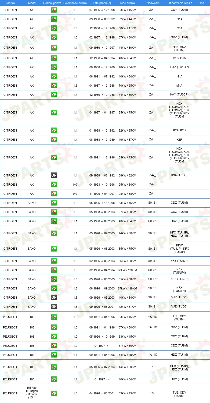Select the engine code HDY (TU1M)

coord(179,379)
